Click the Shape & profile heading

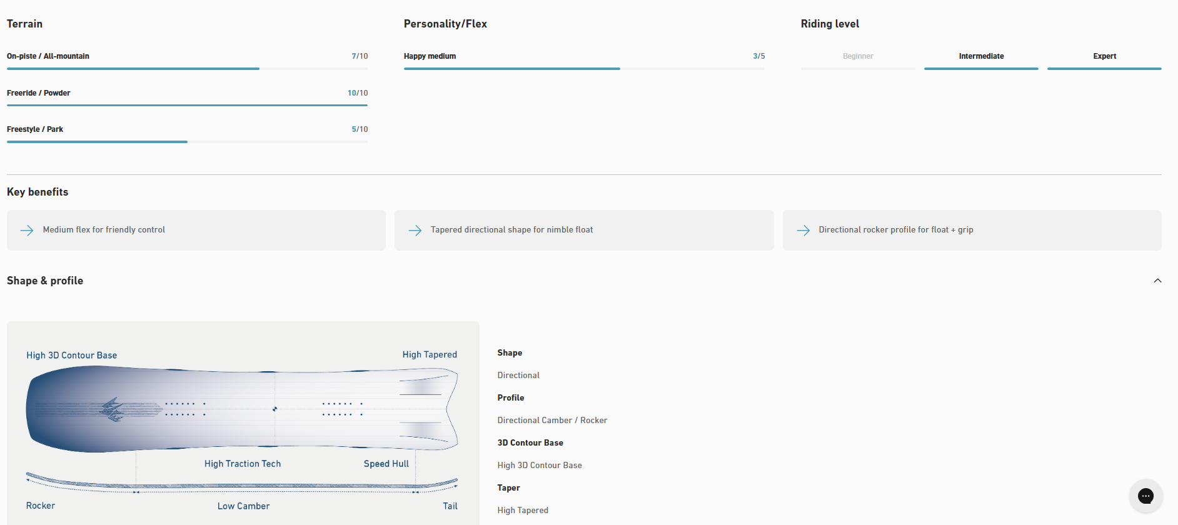point(45,281)
